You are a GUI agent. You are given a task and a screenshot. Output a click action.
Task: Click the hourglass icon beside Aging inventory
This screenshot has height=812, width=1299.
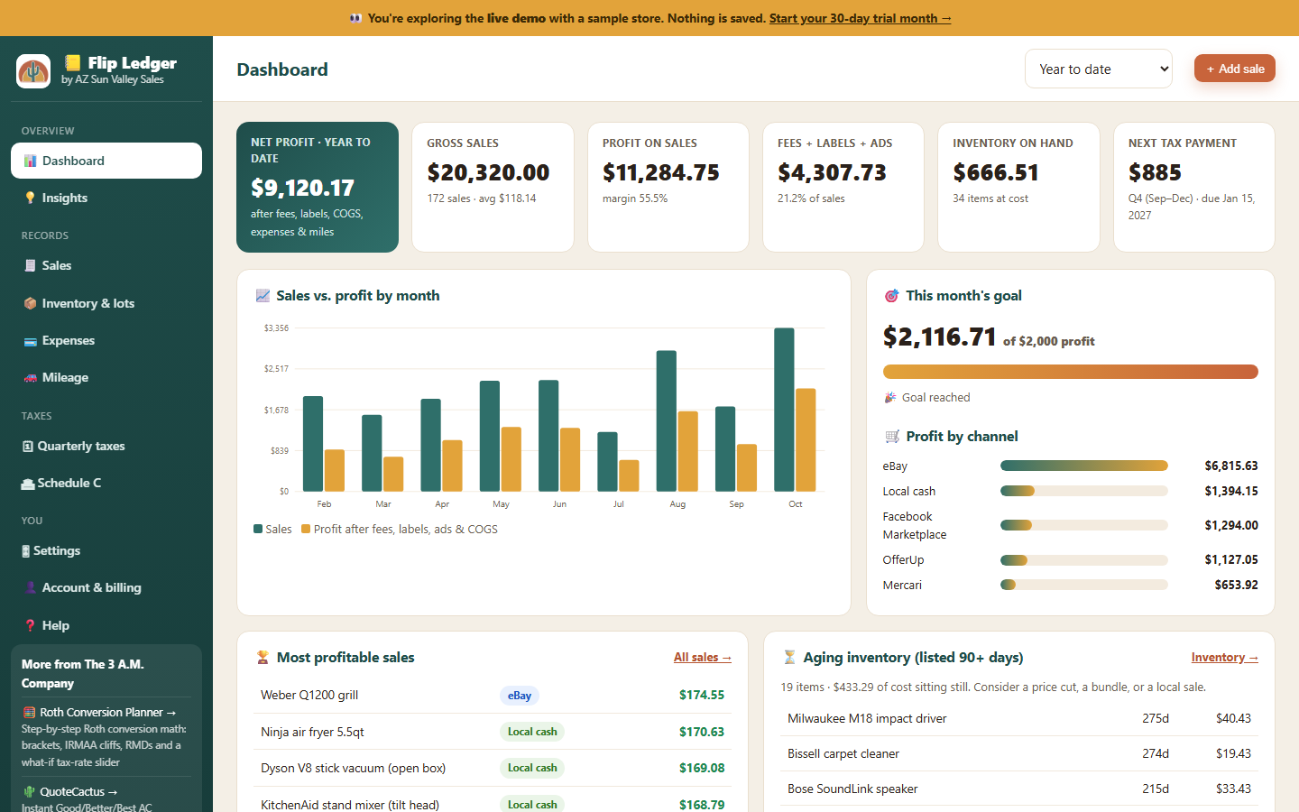(x=789, y=658)
